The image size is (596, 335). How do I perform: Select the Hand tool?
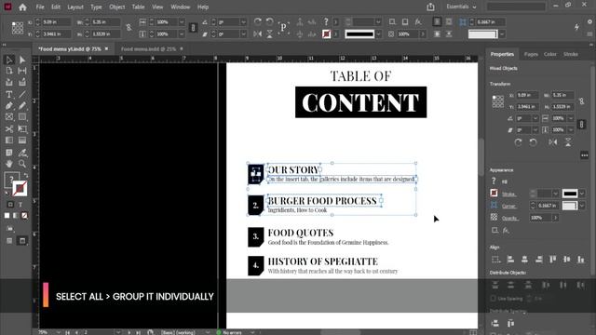coord(9,164)
